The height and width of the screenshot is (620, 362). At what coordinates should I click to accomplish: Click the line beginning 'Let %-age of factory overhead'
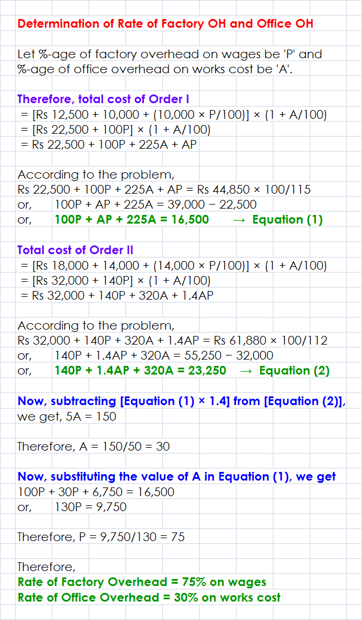click(170, 54)
